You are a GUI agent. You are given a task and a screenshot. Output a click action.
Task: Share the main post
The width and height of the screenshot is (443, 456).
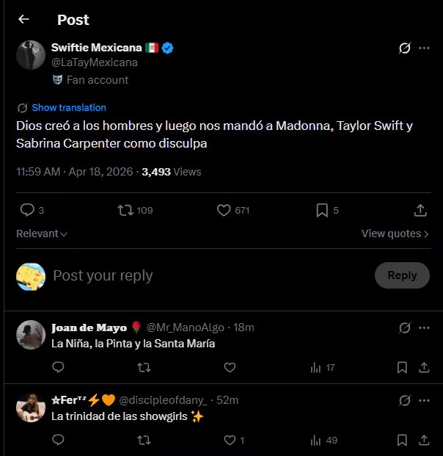pyautogui.click(x=420, y=211)
